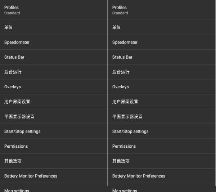Open Overlays in the left panel

pyautogui.click(x=53, y=87)
